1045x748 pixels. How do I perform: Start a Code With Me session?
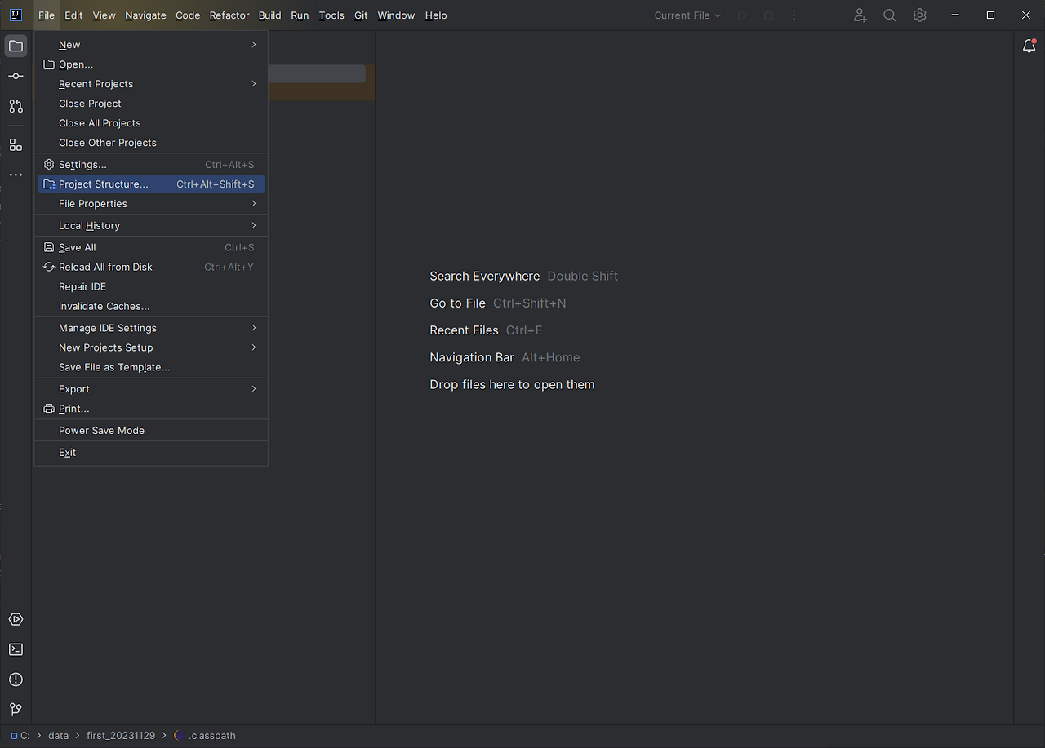coord(860,15)
